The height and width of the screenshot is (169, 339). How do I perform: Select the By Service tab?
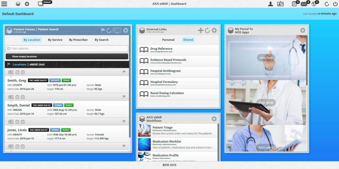55,40
